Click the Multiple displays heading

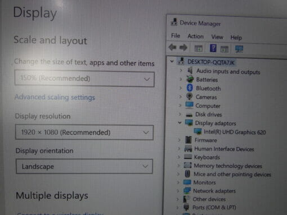click(x=52, y=196)
